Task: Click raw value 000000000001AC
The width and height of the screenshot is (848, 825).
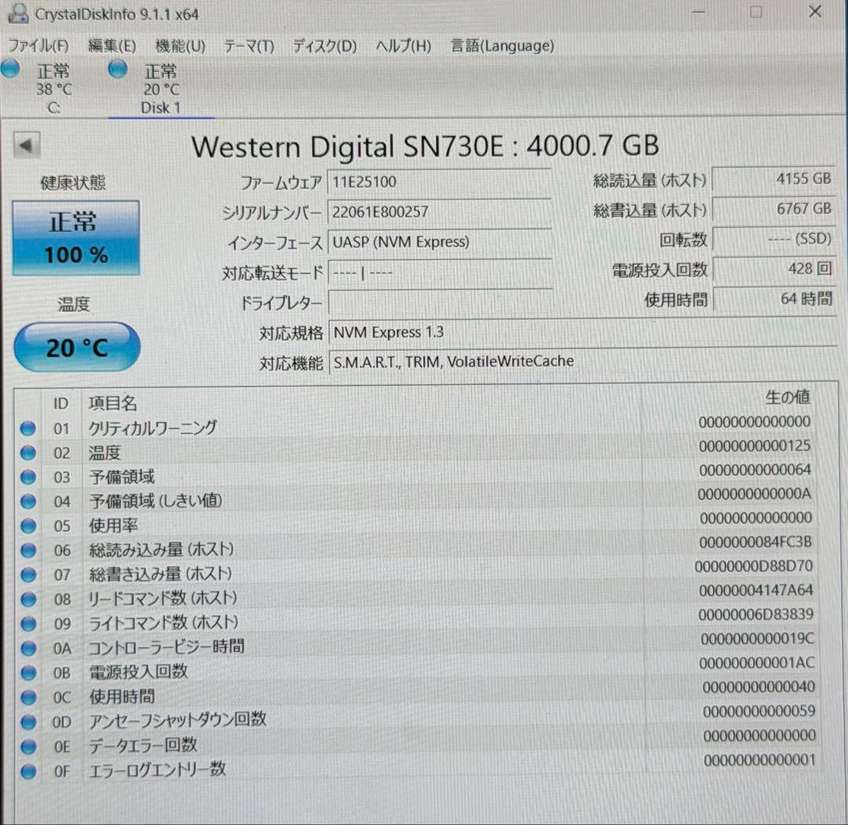Action: (757, 662)
